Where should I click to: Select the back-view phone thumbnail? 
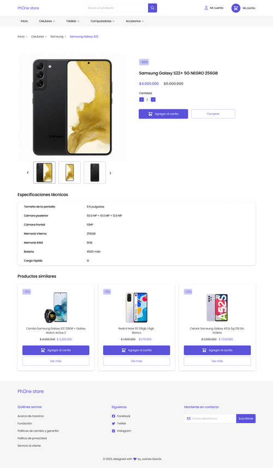pos(95,173)
